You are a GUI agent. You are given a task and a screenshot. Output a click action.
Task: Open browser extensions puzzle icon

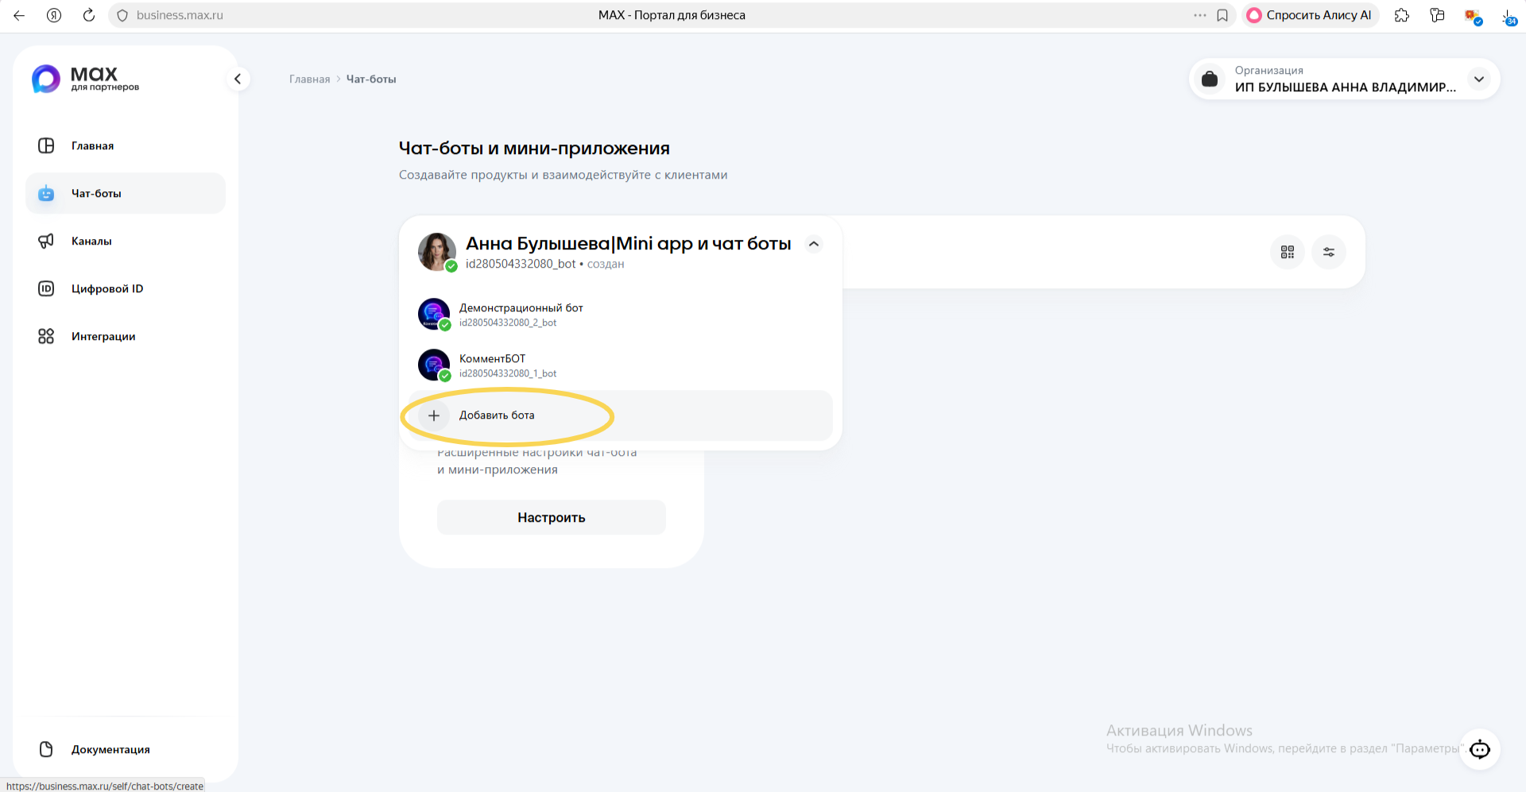[1402, 15]
